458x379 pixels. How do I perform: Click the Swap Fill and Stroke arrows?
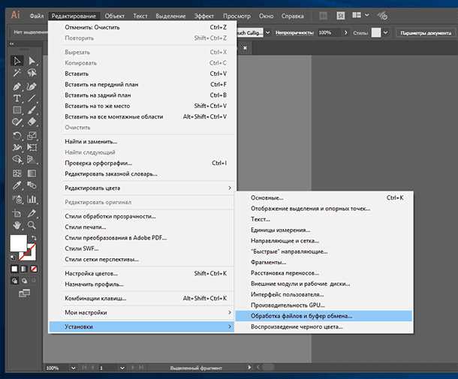34,238
